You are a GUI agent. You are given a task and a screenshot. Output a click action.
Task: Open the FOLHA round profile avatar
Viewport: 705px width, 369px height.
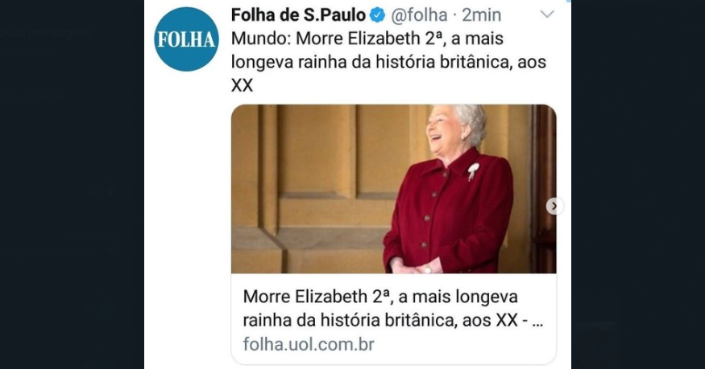tap(186, 39)
